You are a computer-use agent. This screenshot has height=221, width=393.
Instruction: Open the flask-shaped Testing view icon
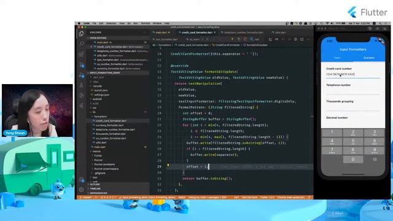81,85
